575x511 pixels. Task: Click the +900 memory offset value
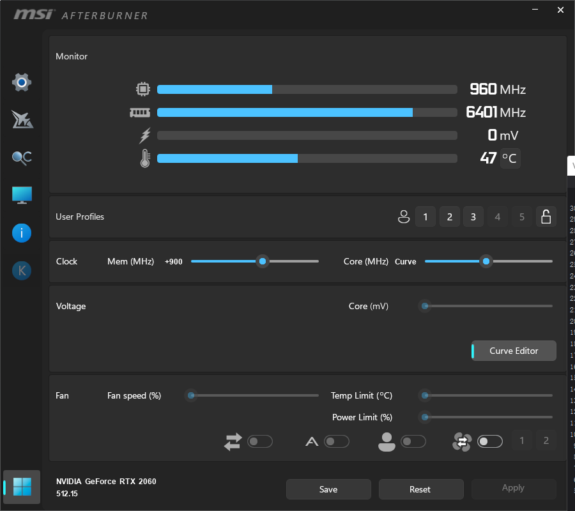click(173, 262)
